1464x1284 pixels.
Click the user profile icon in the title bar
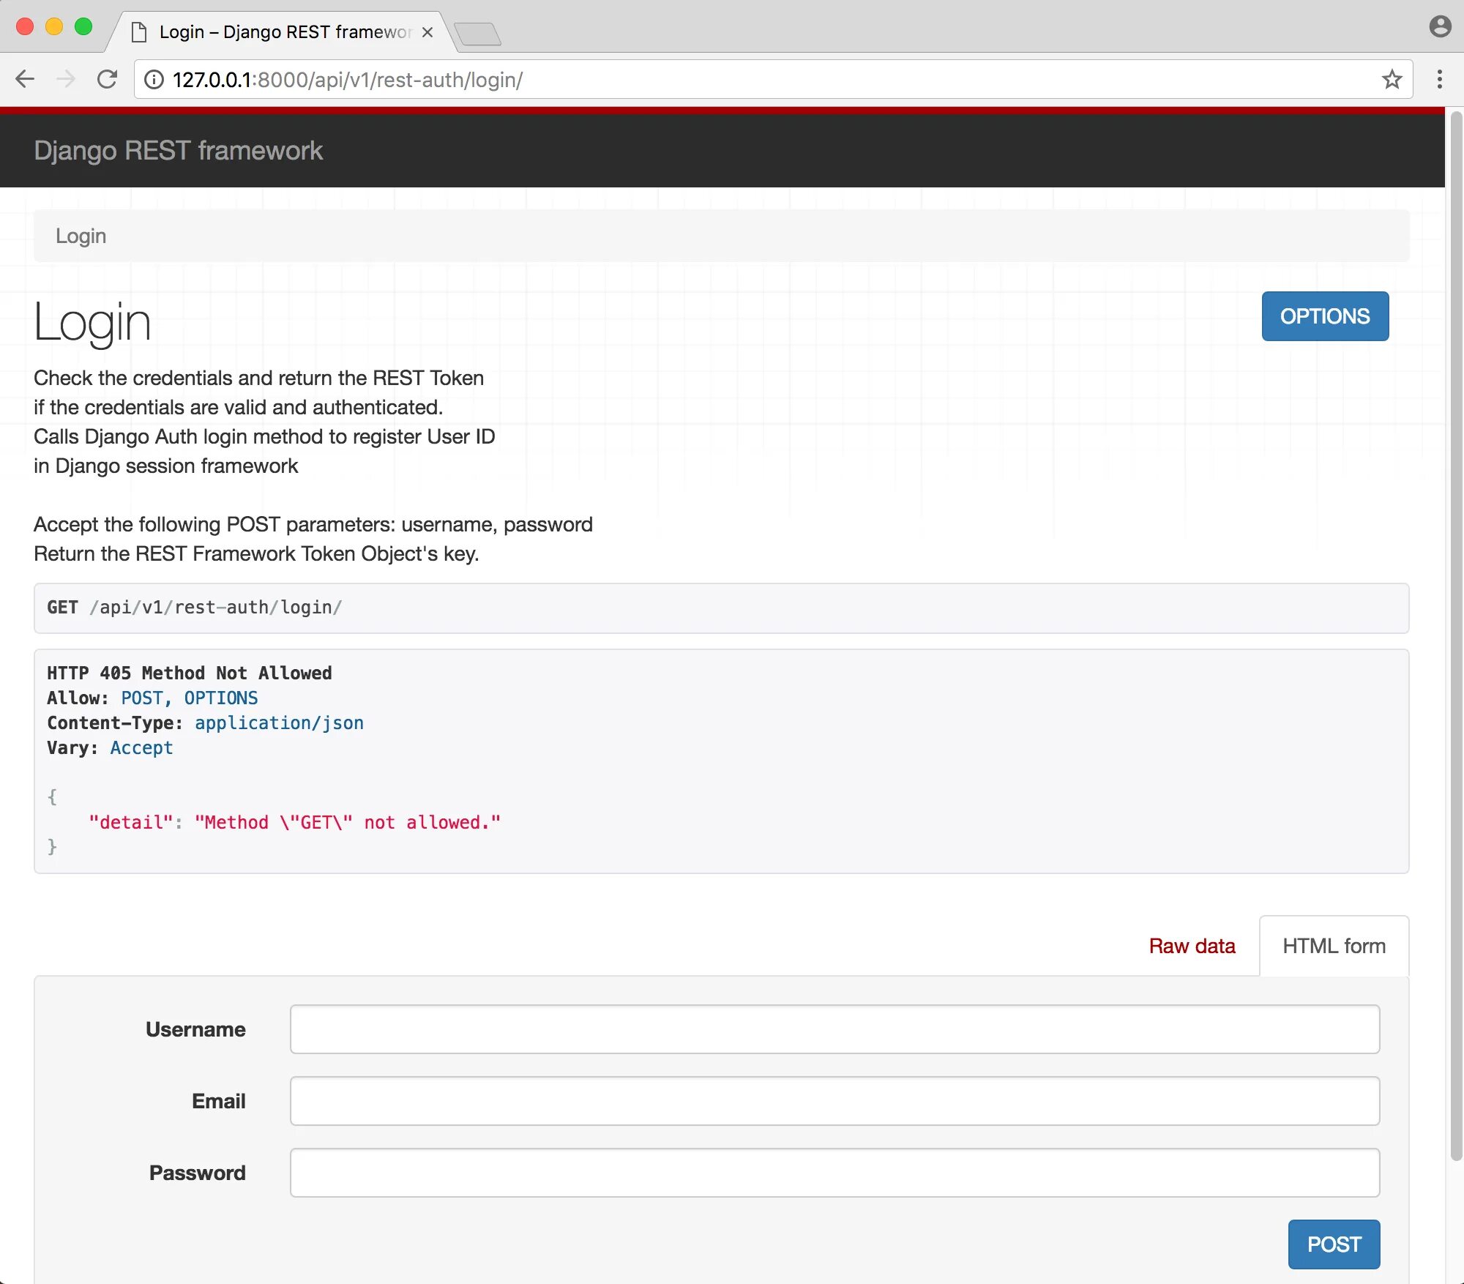tap(1439, 27)
